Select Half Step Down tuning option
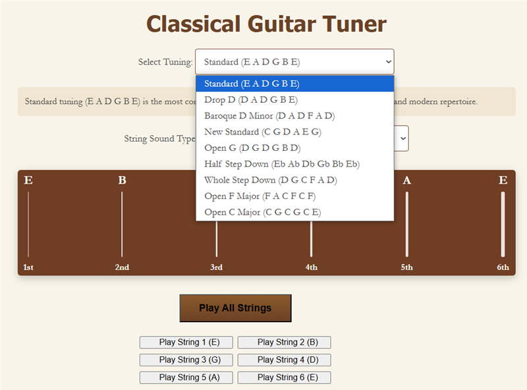This screenshot has width=527, height=390. (x=294, y=164)
